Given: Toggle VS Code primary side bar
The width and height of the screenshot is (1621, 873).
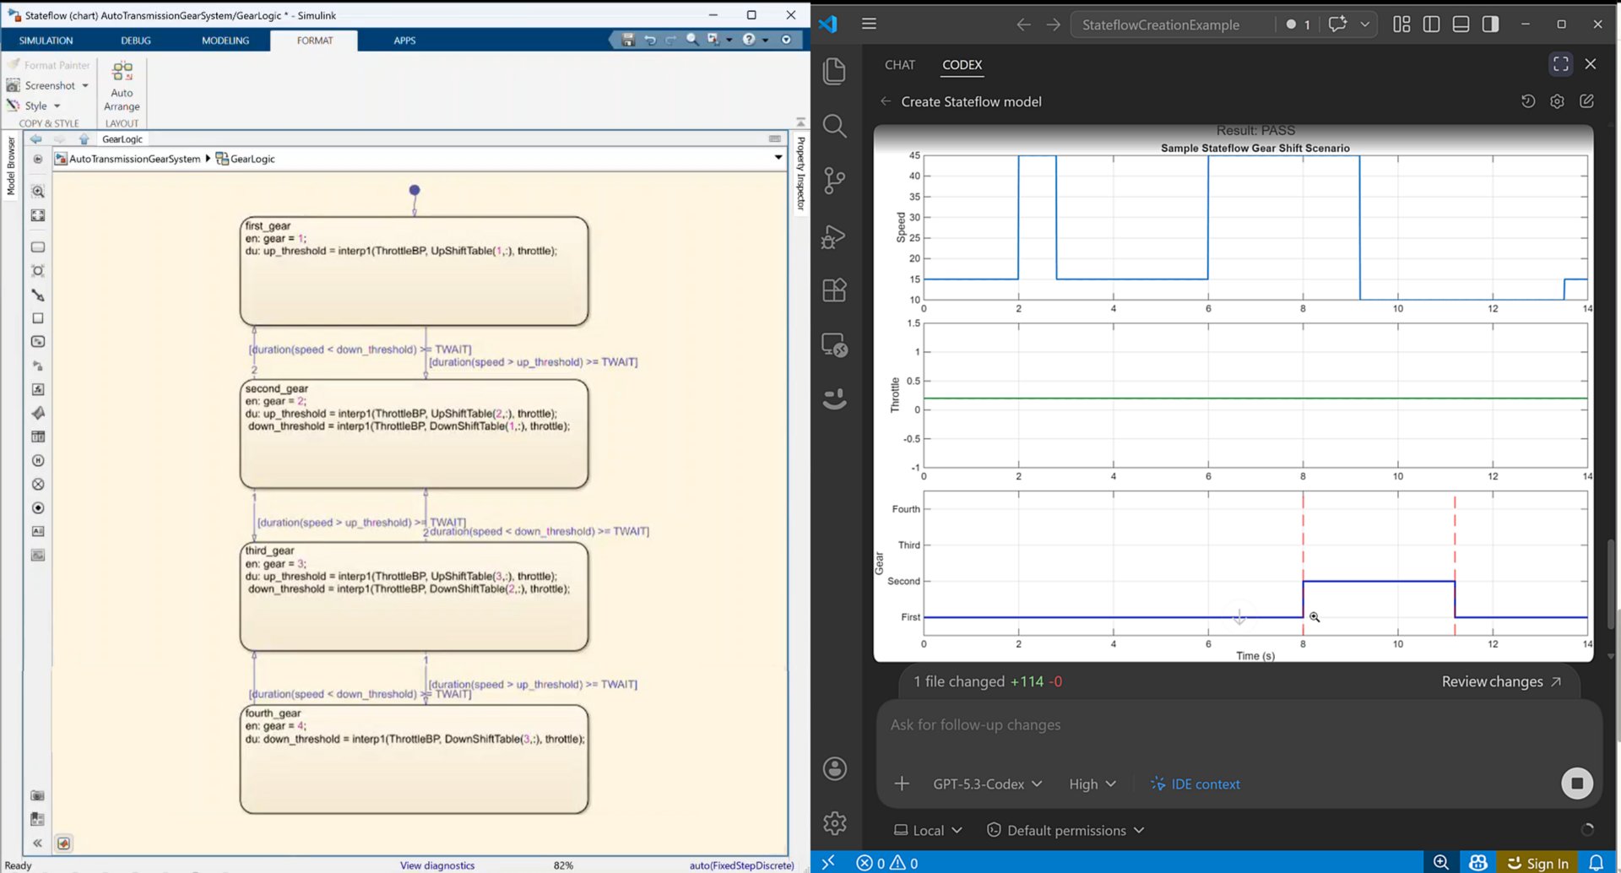Looking at the screenshot, I should [1431, 24].
